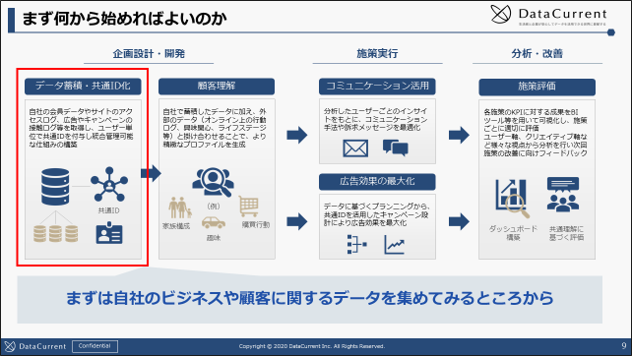Select the コミュニケーション活用 header
Image resolution: width=632 pixels, height=356 pixels.
tap(377, 86)
